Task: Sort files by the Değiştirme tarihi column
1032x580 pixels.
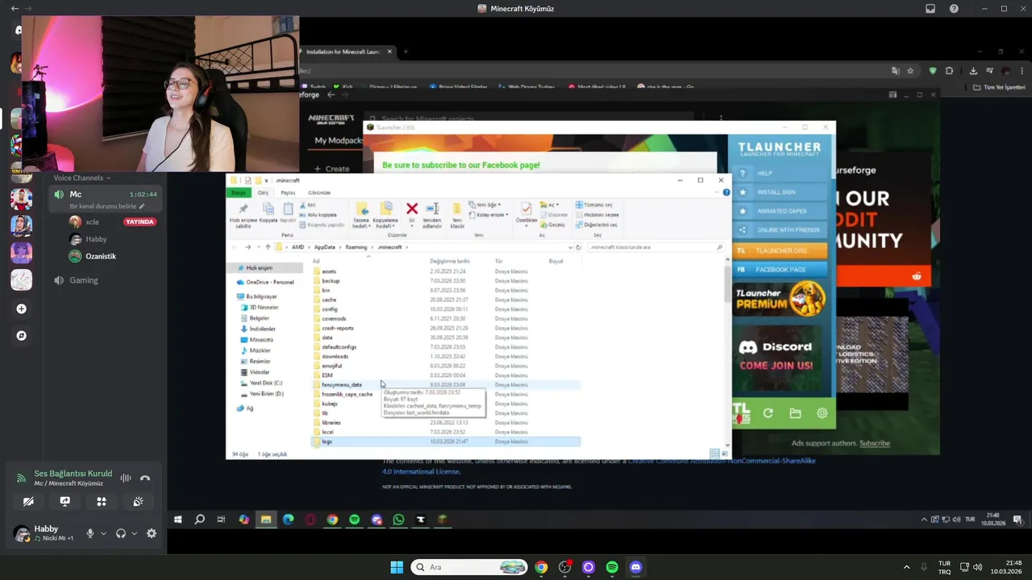Action: [449, 261]
